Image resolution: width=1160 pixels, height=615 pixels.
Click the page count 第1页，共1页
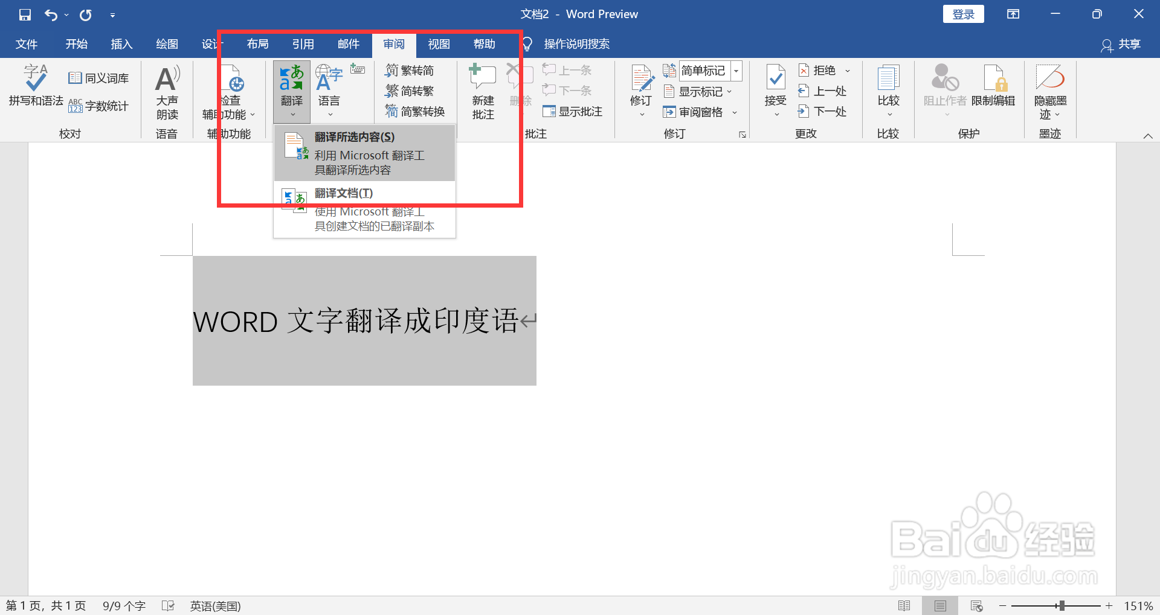(x=46, y=605)
